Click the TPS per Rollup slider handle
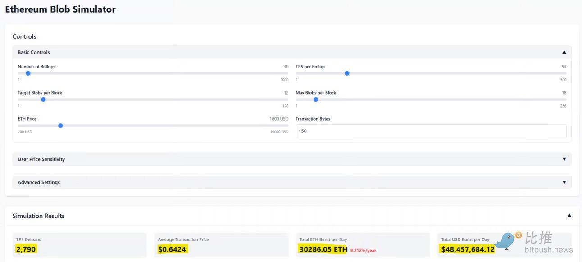Screen dimensions: 582x262 click(347, 73)
